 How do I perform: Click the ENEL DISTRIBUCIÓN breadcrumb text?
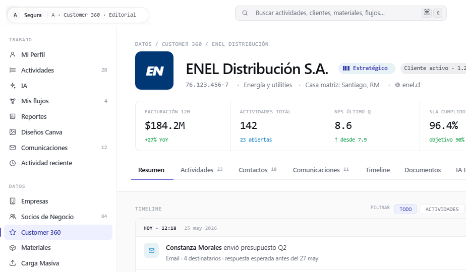[240, 44]
